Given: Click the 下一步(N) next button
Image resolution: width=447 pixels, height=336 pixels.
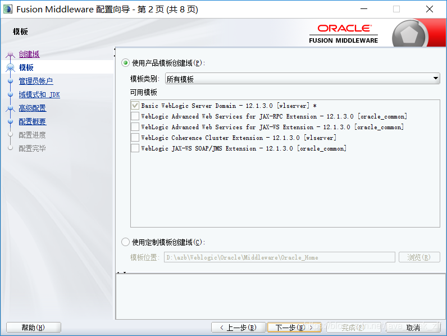Looking at the screenshot, I should [x=294, y=328].
